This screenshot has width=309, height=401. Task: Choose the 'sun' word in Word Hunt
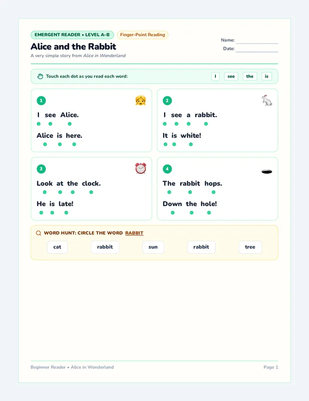click(x=153, y=247)
